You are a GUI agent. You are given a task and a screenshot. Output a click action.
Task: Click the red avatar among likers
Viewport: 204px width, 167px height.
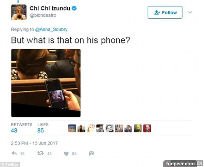point(147,128)
